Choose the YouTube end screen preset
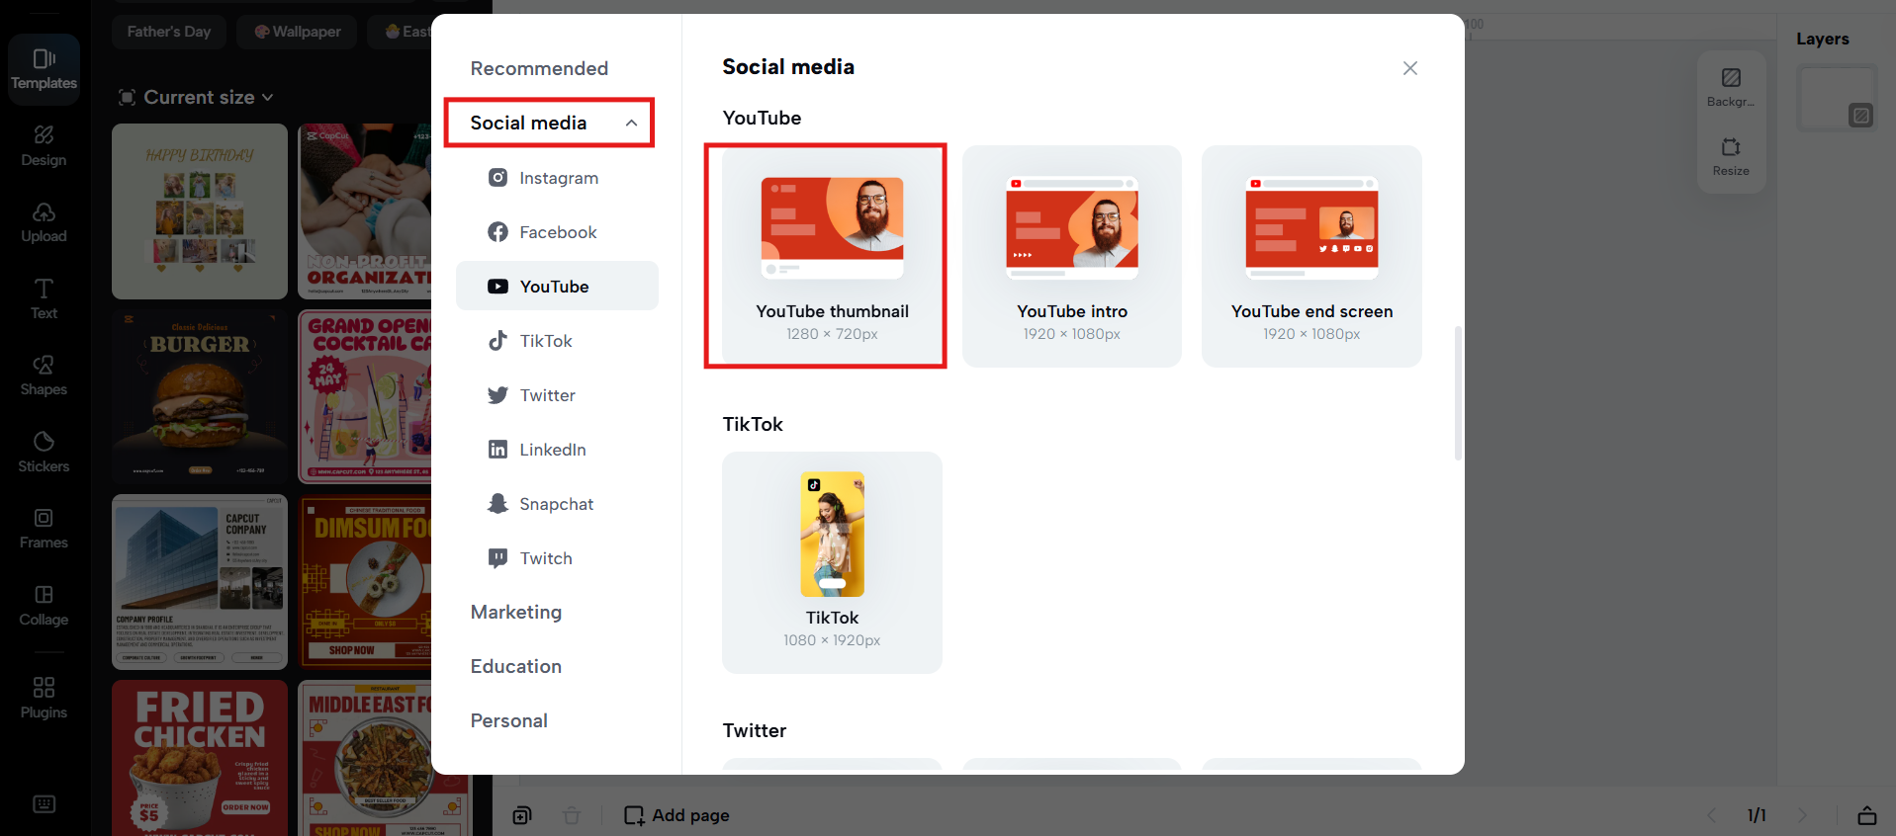The width and height of the screenshot is (1896, 836). point(1311,256)
